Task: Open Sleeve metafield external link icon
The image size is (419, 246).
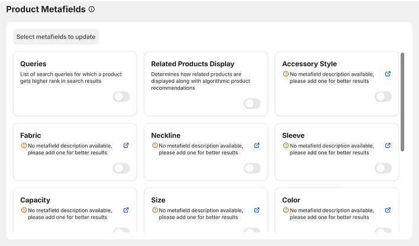Action: point(388,145)
